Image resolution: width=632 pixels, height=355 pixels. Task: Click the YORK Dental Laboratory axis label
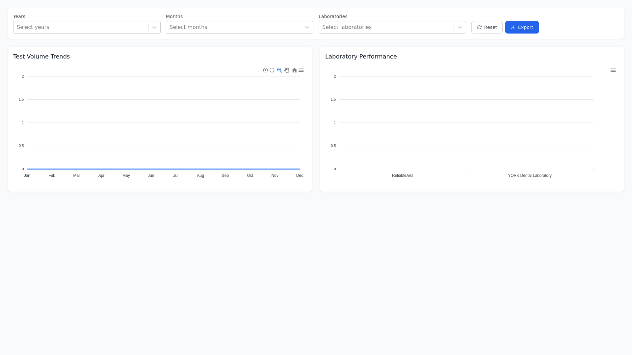[x=530, y=176]
